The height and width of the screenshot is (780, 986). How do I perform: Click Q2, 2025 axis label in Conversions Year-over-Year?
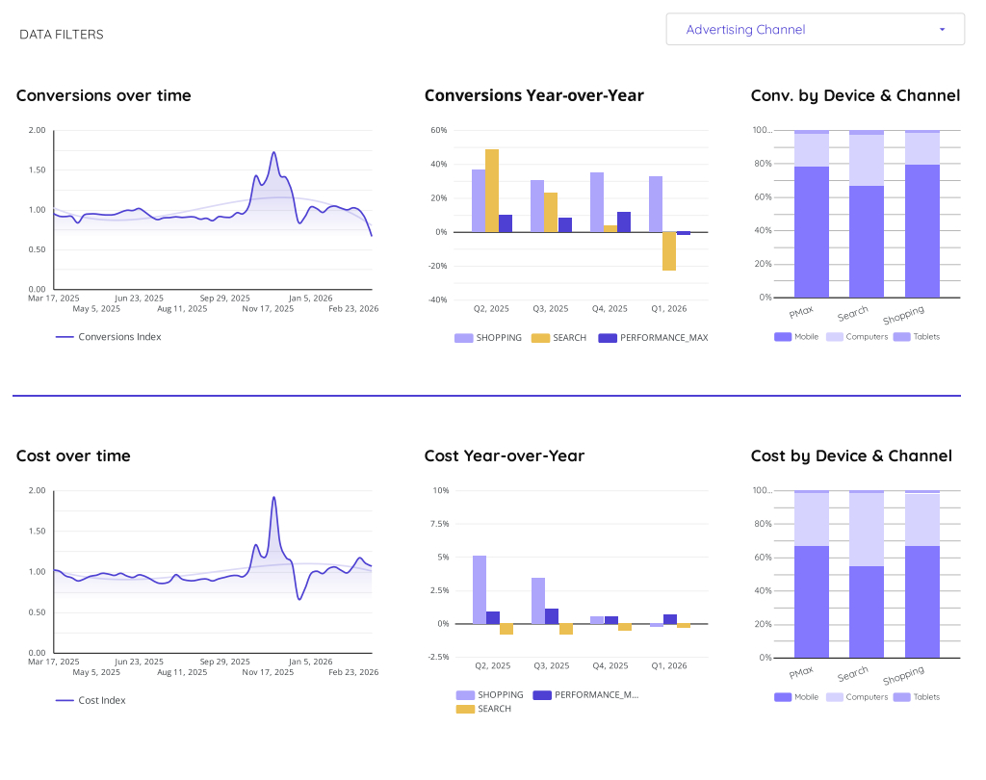coord(491,309)
